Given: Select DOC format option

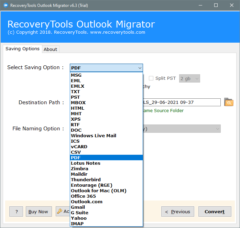Looking at the screenshot, I should 106,130.
